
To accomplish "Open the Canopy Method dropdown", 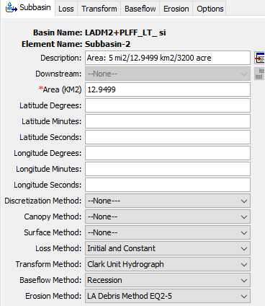I will (168, 217).
